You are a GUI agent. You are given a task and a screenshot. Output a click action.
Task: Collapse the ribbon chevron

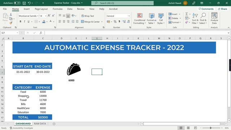(228, 27)
